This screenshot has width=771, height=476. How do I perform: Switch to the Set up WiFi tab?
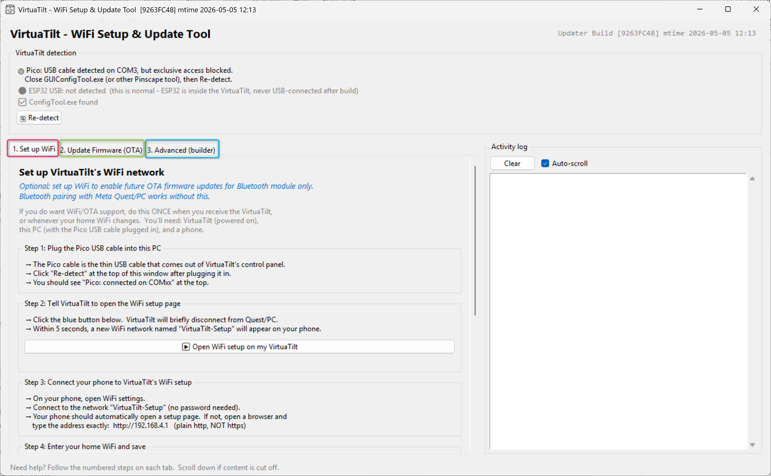tap(33, 149)
